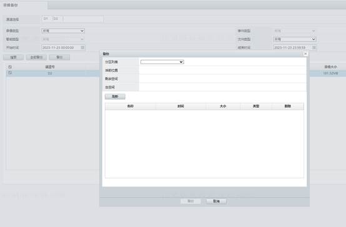Click the Name column header in dialog

pyautogui.click(x=130, y=106)
